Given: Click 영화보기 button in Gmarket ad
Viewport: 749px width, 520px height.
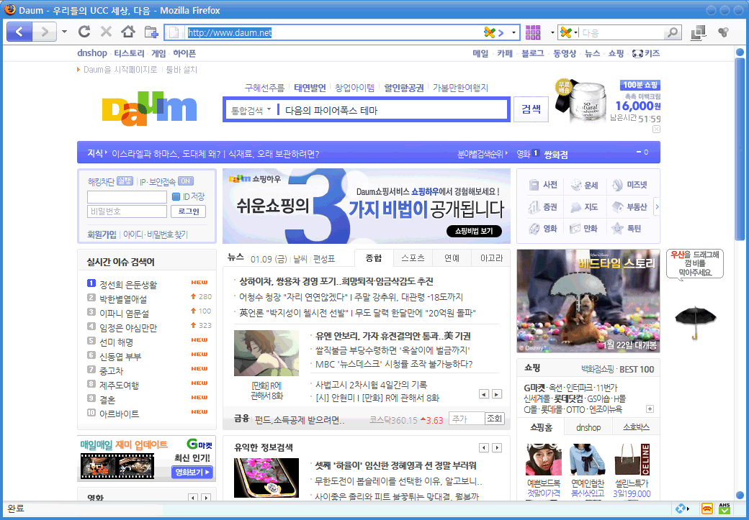Looking at the screenshot, I should (192, 473).
